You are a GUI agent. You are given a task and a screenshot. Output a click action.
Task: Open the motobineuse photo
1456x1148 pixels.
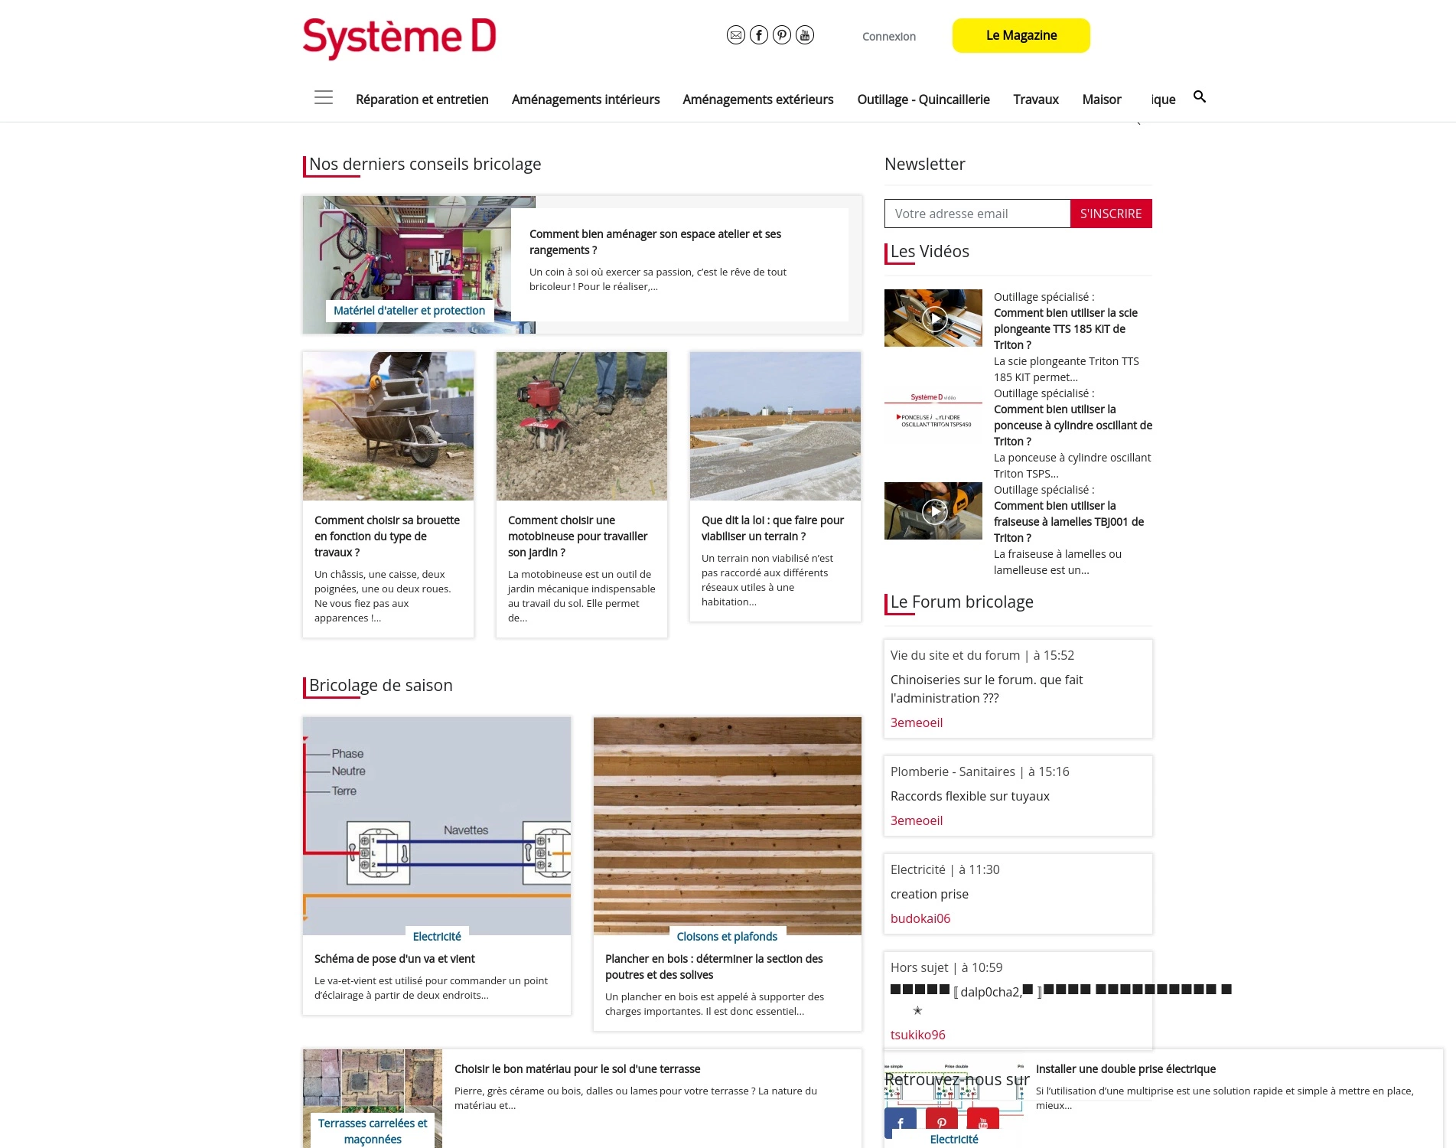tap(581, 426)
